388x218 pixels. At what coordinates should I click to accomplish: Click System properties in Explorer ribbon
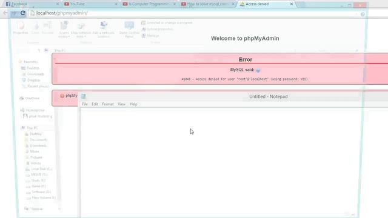coord(157,29)
